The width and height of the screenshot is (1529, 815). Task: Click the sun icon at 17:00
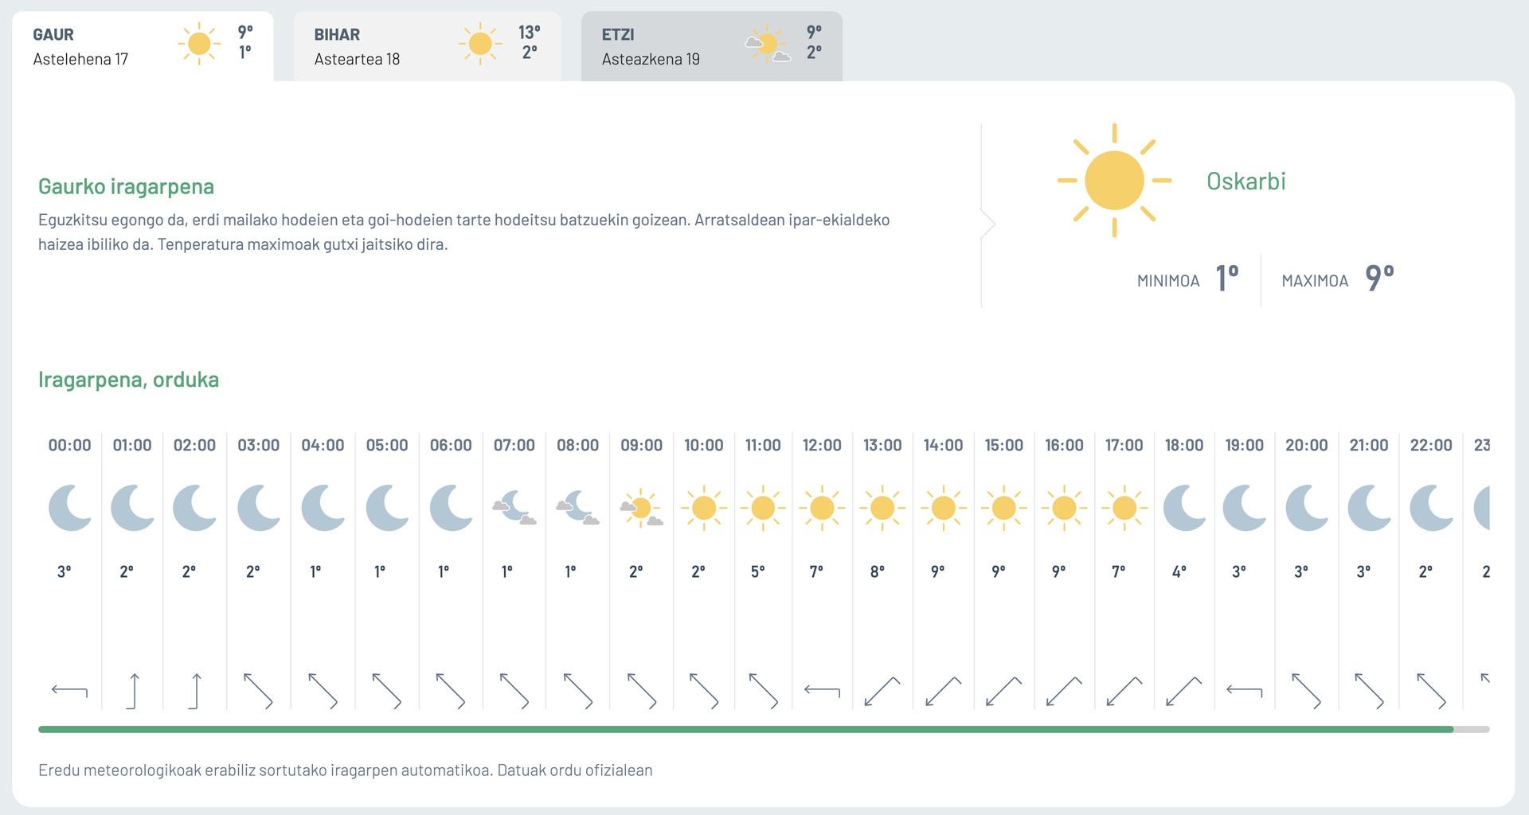(x=1124, y=508)
